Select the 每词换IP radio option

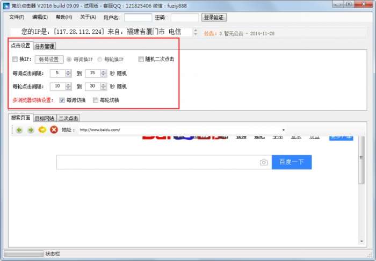[x=69, y=59]
